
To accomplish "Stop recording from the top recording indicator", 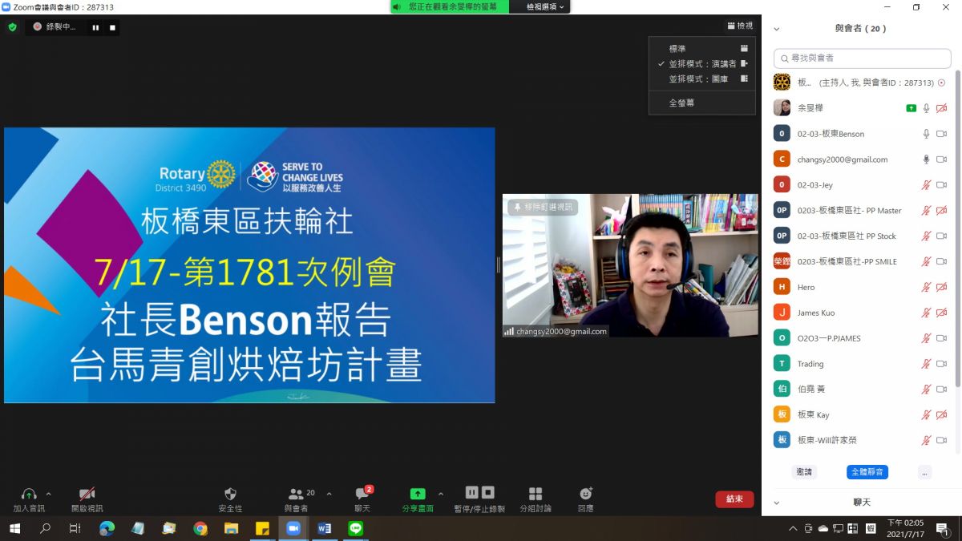I will [112, 27].
